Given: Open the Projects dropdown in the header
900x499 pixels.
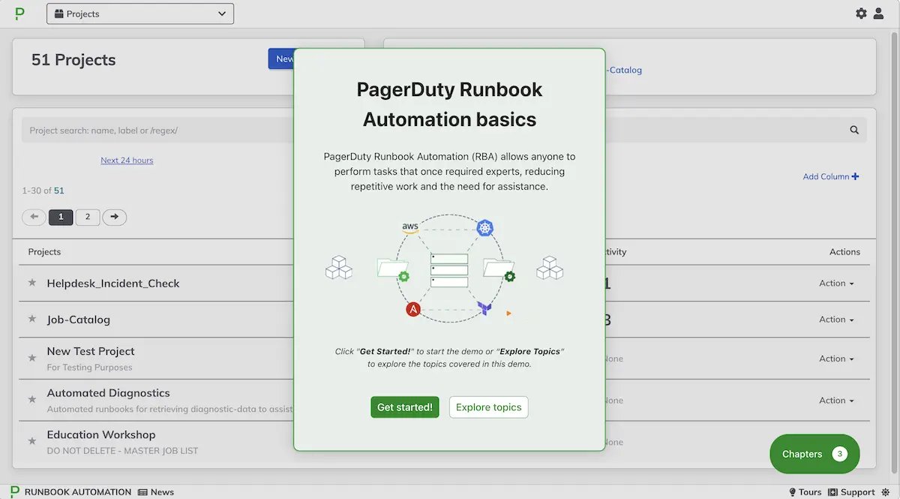Looking at the screenshot, I should pyautogui.click(x=139, y=13).
